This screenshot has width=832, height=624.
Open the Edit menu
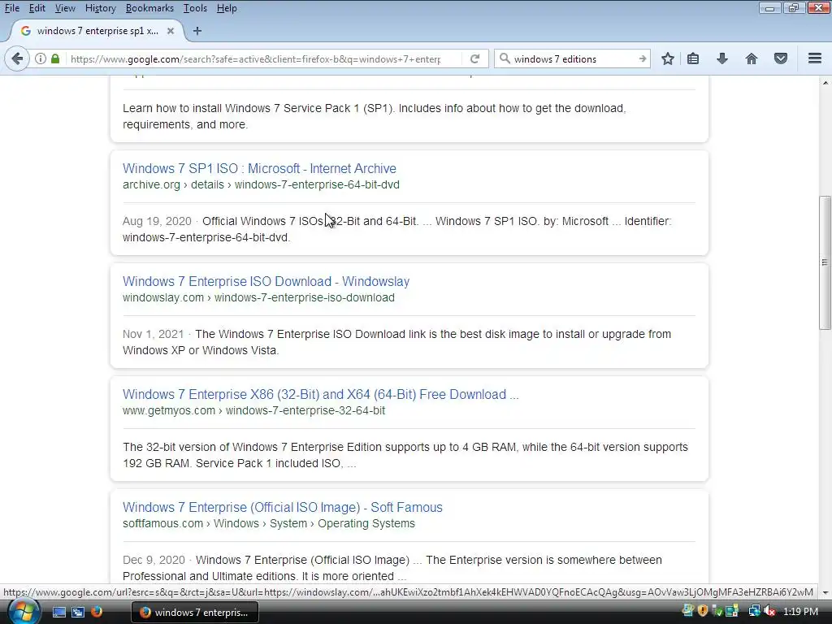[37, 8]
